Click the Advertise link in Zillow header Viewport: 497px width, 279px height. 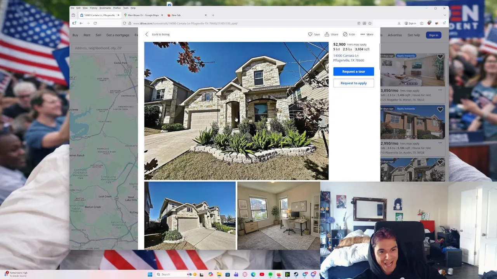pyautogui.click(x=394, y=35)
